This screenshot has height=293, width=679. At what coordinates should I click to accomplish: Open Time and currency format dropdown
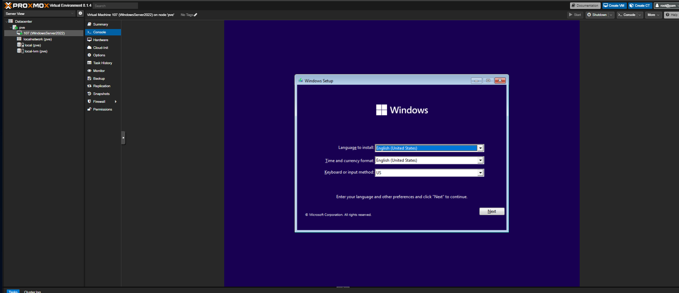[480, 160]
